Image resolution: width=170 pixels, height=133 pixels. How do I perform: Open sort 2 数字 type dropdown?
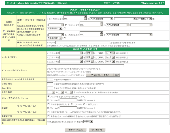pos(90,57)
